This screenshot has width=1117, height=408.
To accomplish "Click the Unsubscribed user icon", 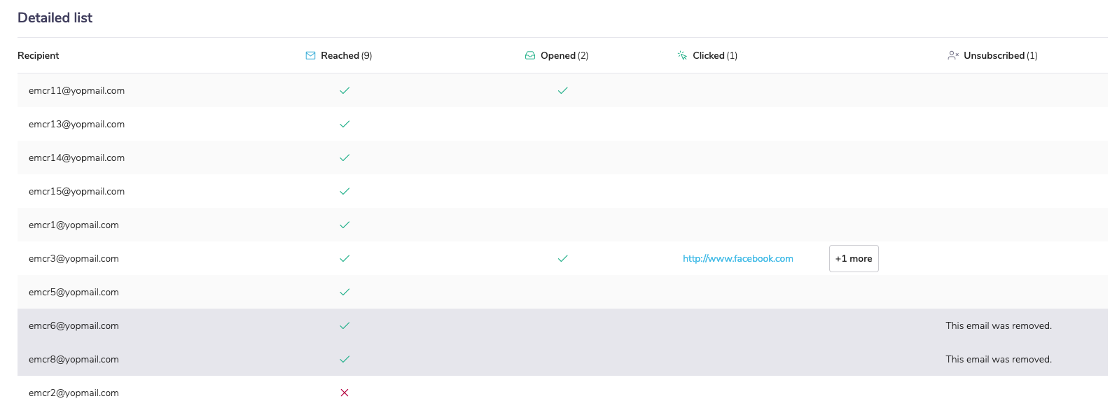I will tap(953, 55).
